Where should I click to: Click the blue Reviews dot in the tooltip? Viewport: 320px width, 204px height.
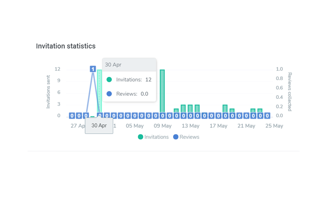click(109, 94)
